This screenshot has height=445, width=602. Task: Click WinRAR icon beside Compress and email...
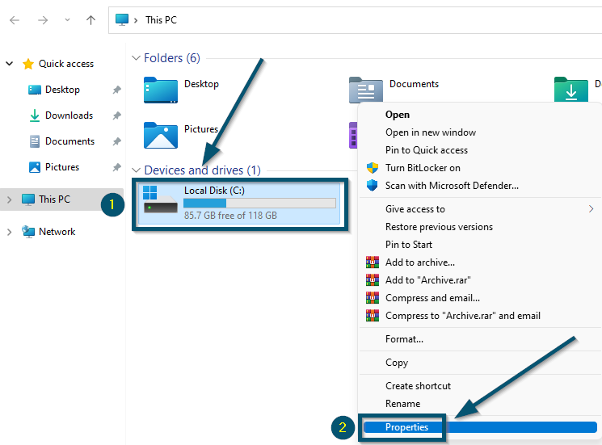372,298
